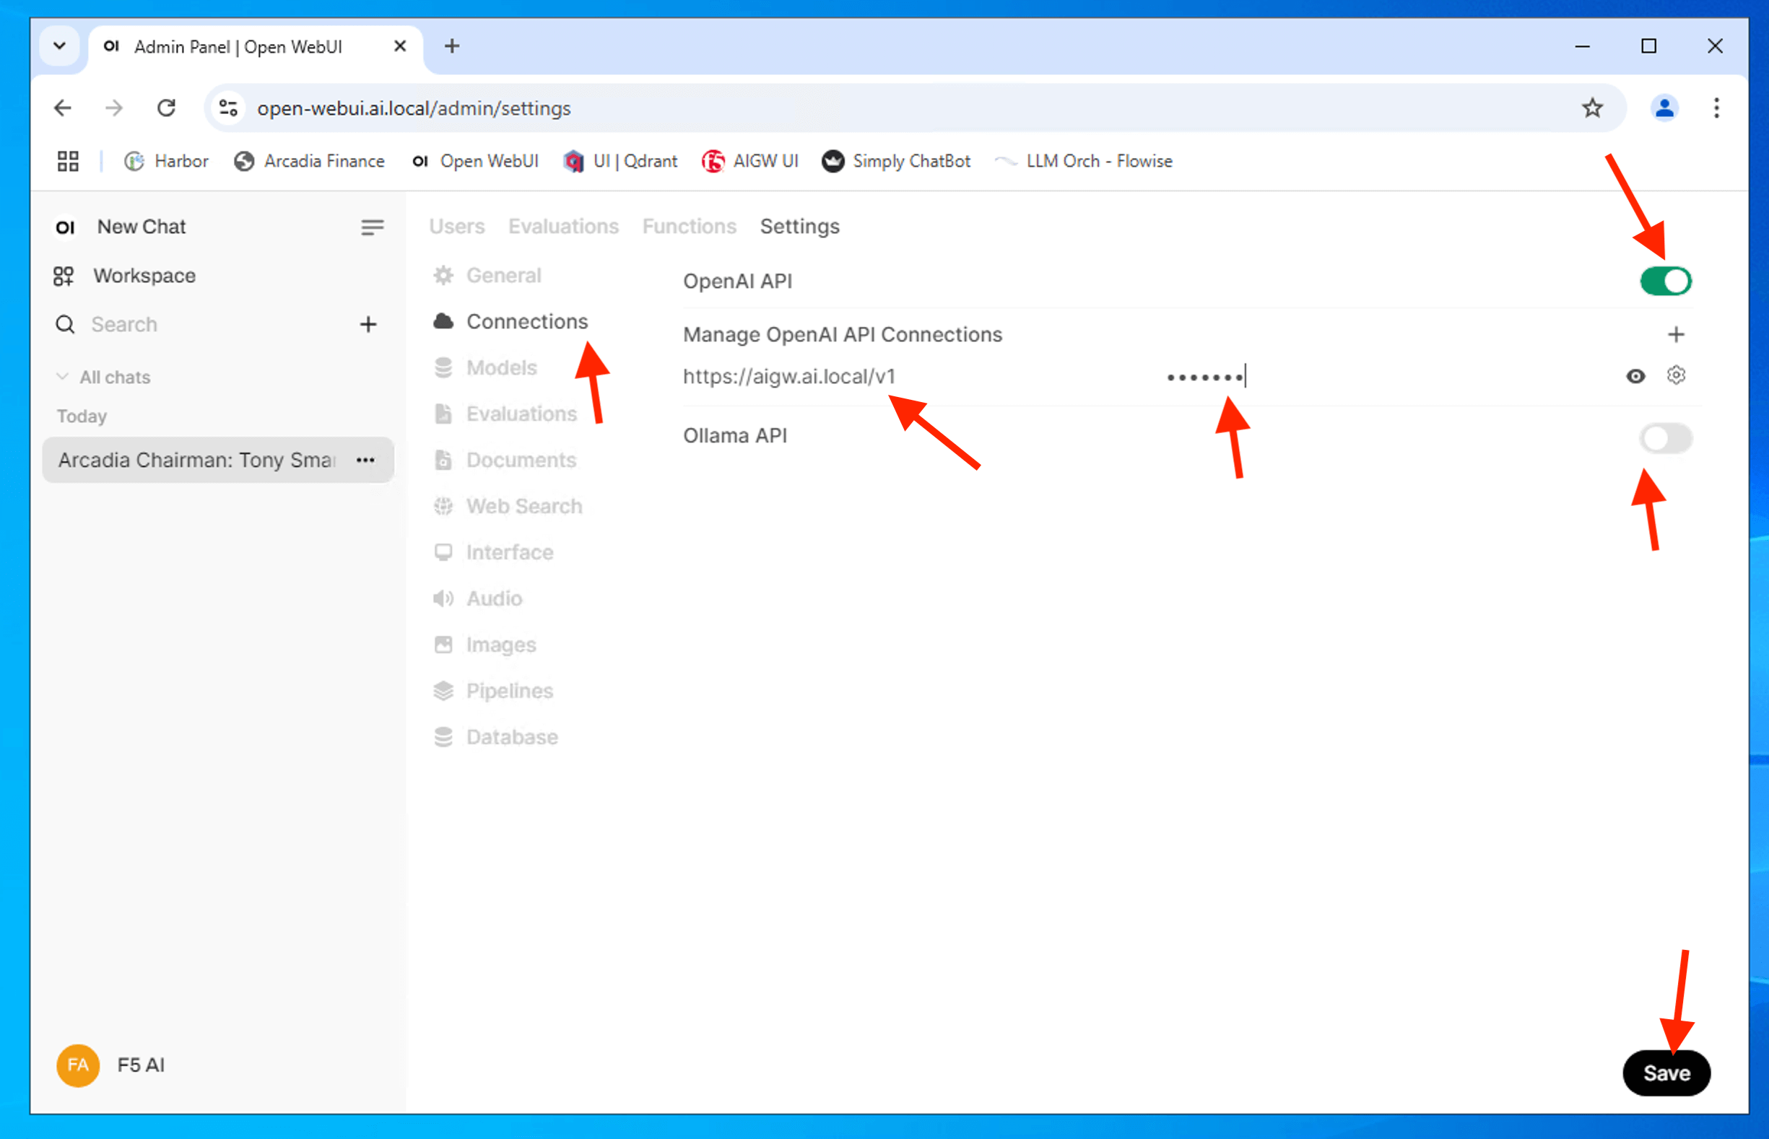Start a new chat via the plus next to Search
Image resolution: width=1769 pixels, height=1139 pixels.
click(368, 324)
